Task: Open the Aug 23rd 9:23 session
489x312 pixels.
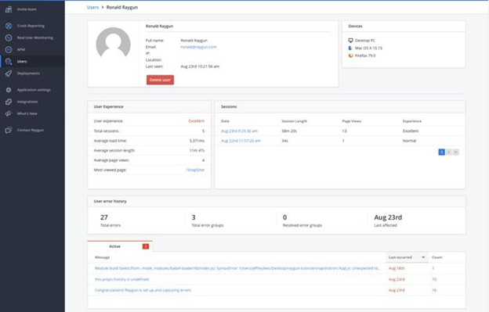Action: pos(239,131)
